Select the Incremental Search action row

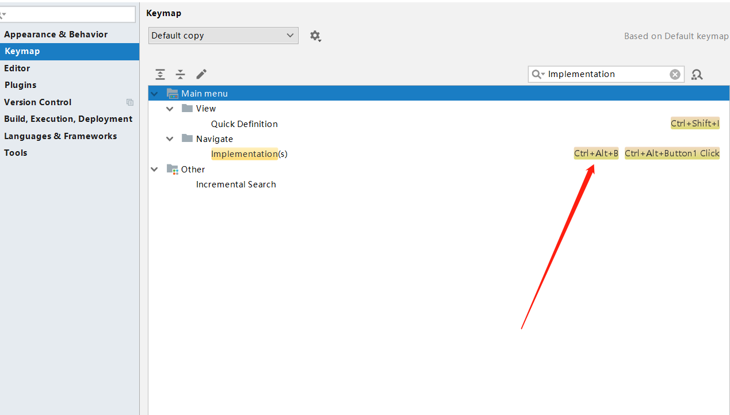pos(439,185)
